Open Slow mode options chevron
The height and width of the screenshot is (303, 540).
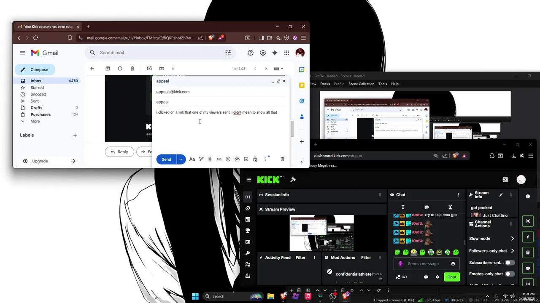coord(513,239)
